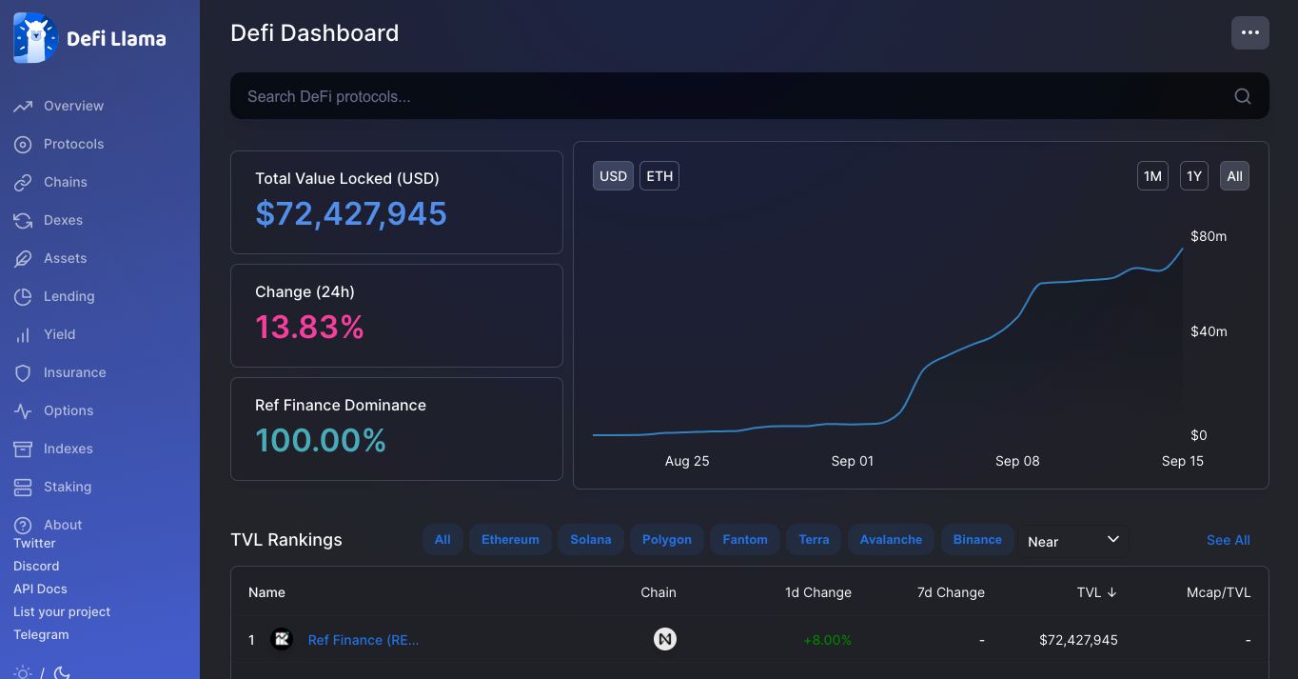Click the Sep 08 chart axis label

pos(1017,461)
